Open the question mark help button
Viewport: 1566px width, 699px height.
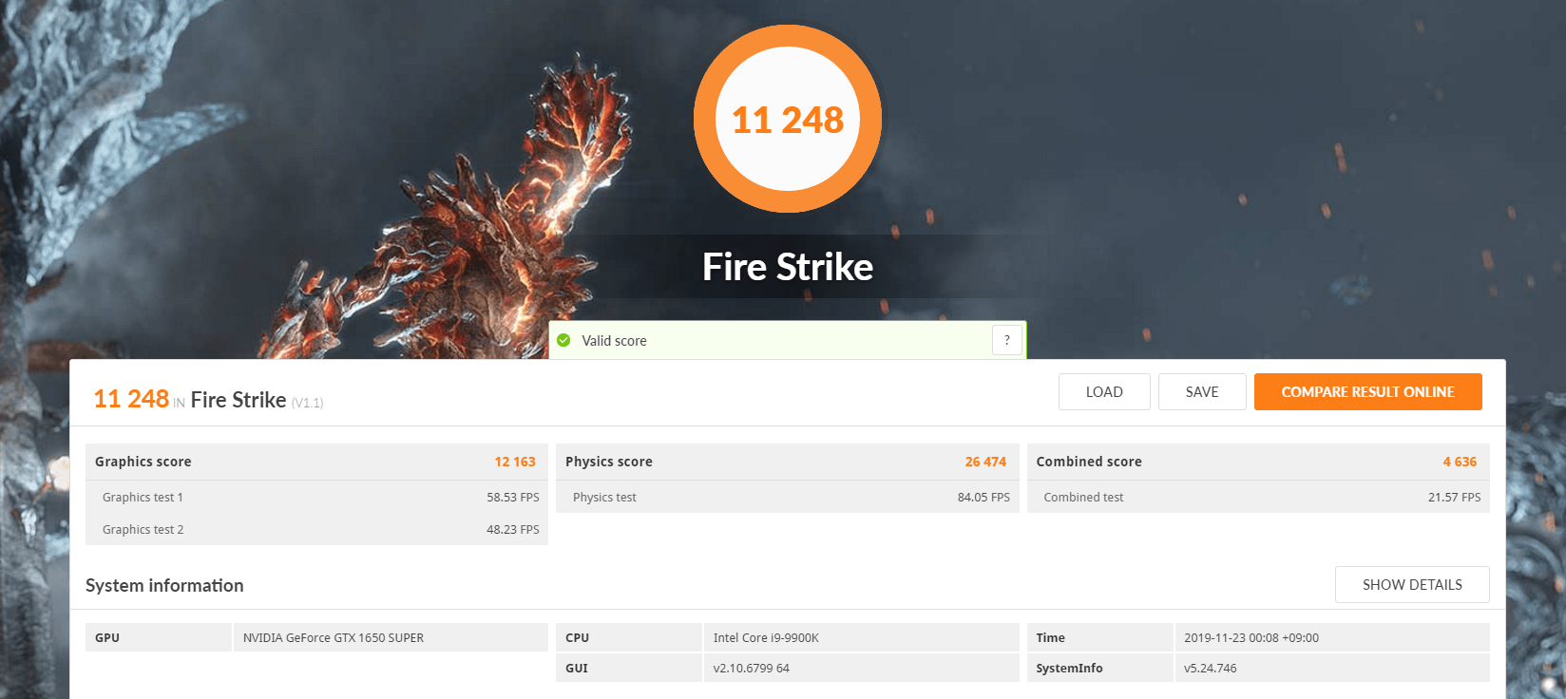pos(1007,340)
